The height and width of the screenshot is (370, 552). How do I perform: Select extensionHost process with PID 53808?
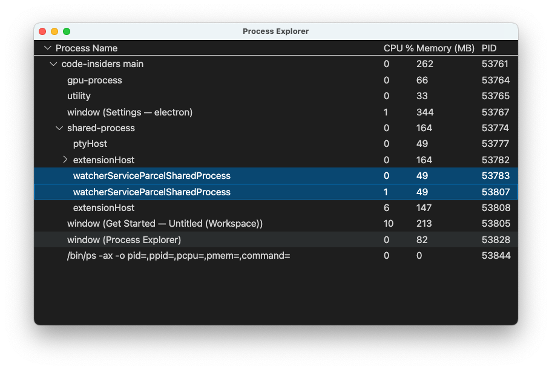tap(103, 208)
